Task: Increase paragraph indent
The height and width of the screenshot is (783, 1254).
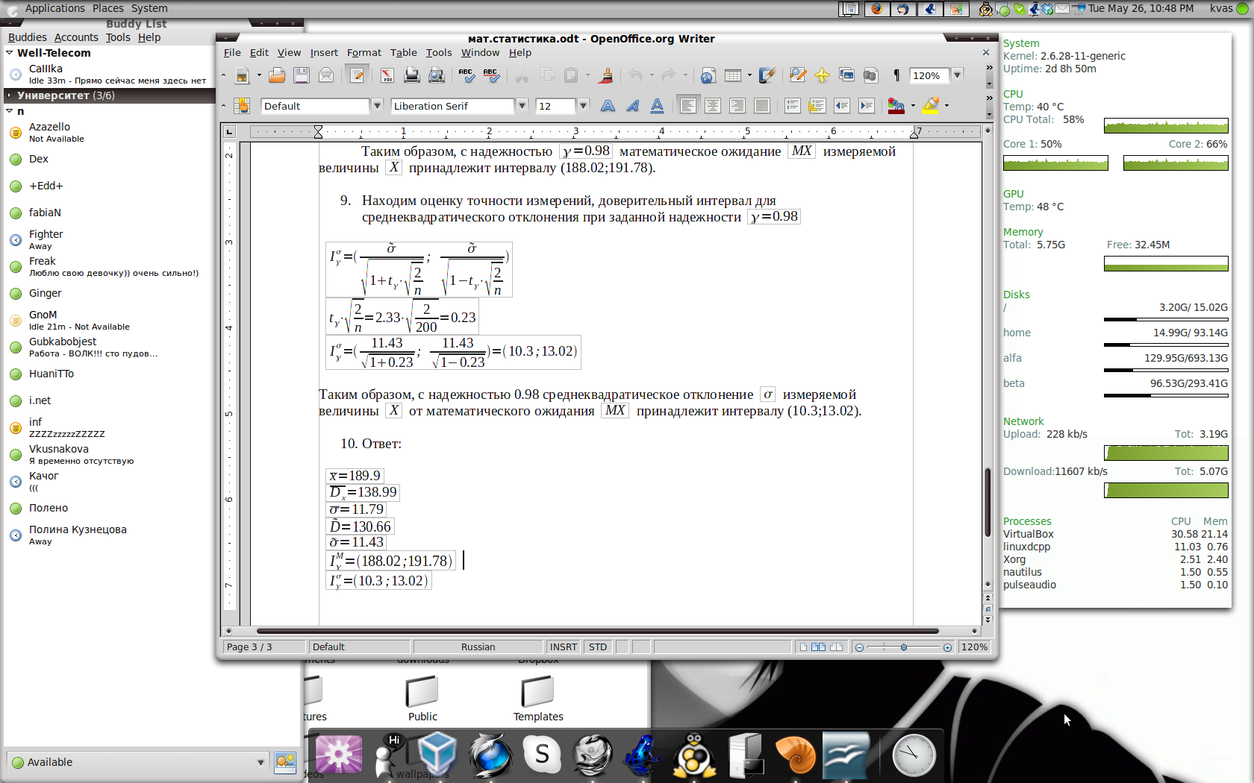Action: click(x=867, y=106)
